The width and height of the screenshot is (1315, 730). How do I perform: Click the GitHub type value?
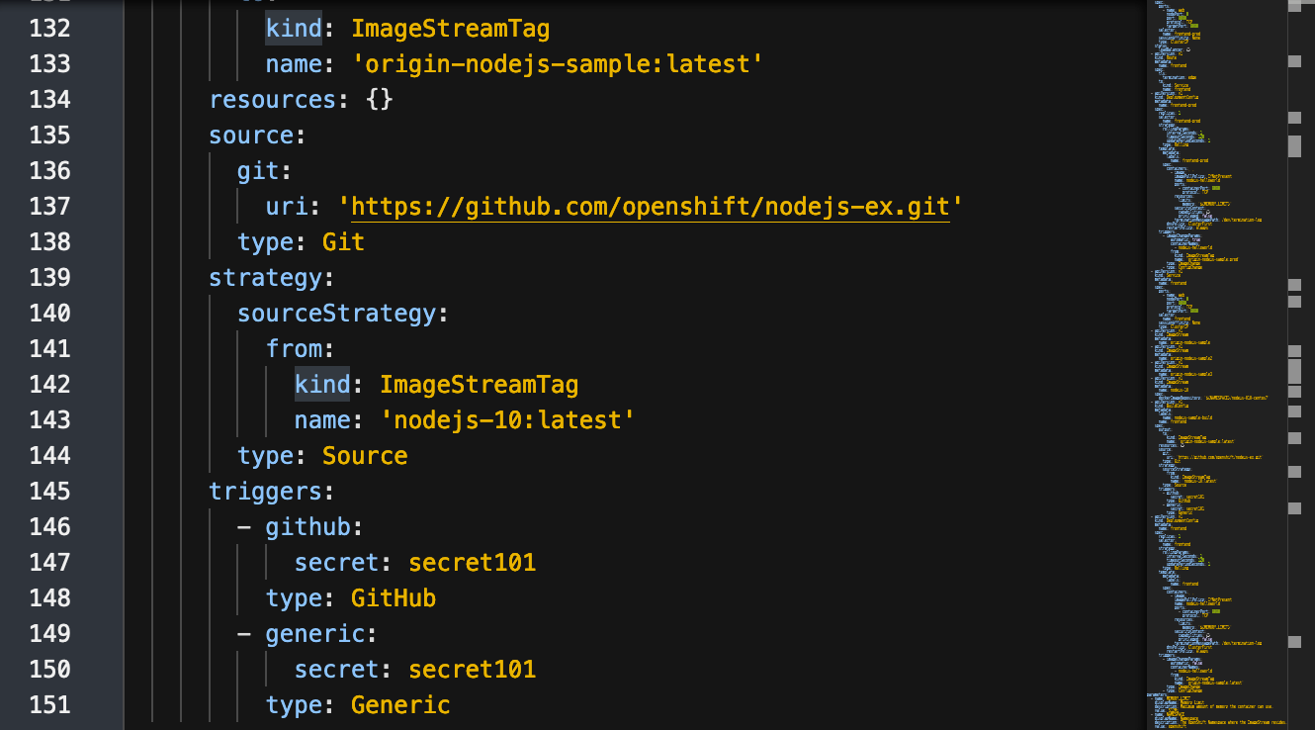[394, 598]
